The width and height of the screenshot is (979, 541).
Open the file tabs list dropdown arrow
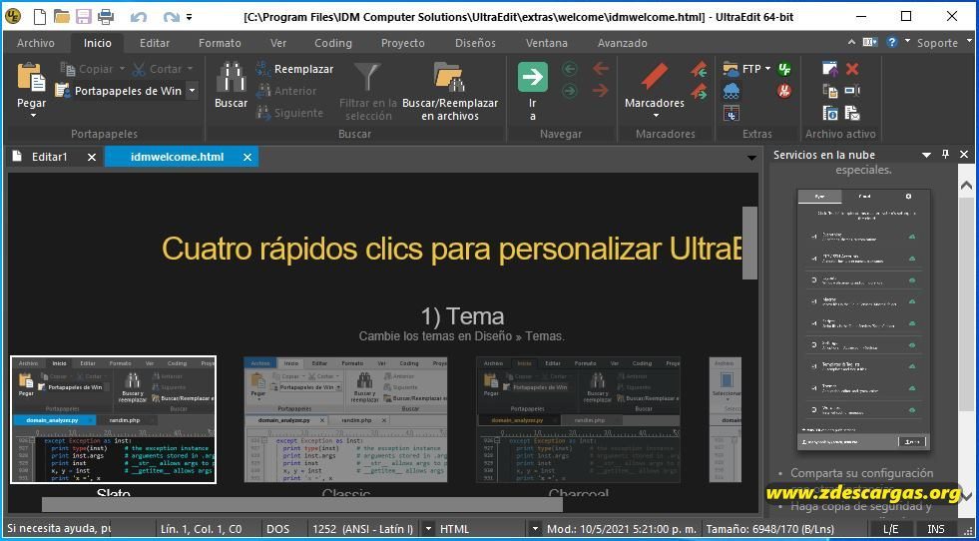751,158
